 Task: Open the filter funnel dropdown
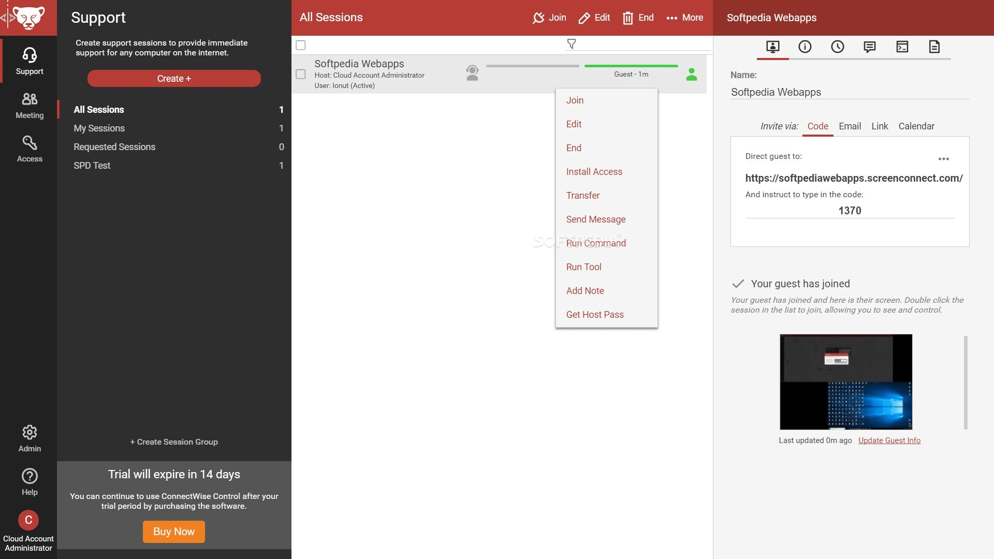coord(572,44)
